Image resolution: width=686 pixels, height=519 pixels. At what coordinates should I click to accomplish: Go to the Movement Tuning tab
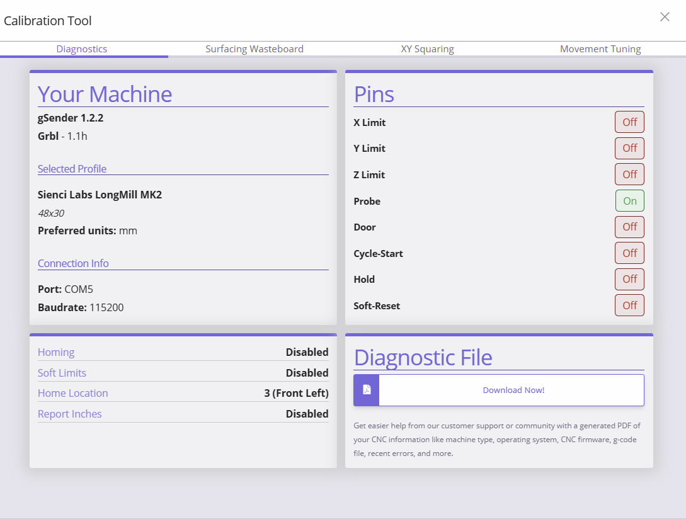[x=600, y=49]
